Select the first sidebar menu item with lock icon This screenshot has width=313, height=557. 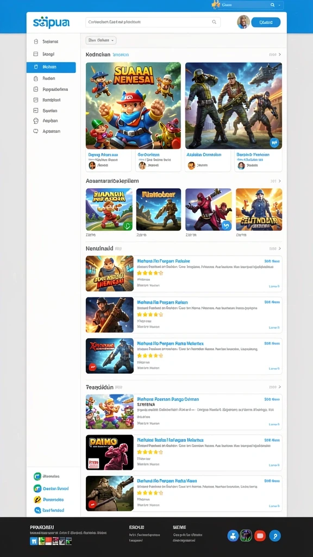click(51, 41)
